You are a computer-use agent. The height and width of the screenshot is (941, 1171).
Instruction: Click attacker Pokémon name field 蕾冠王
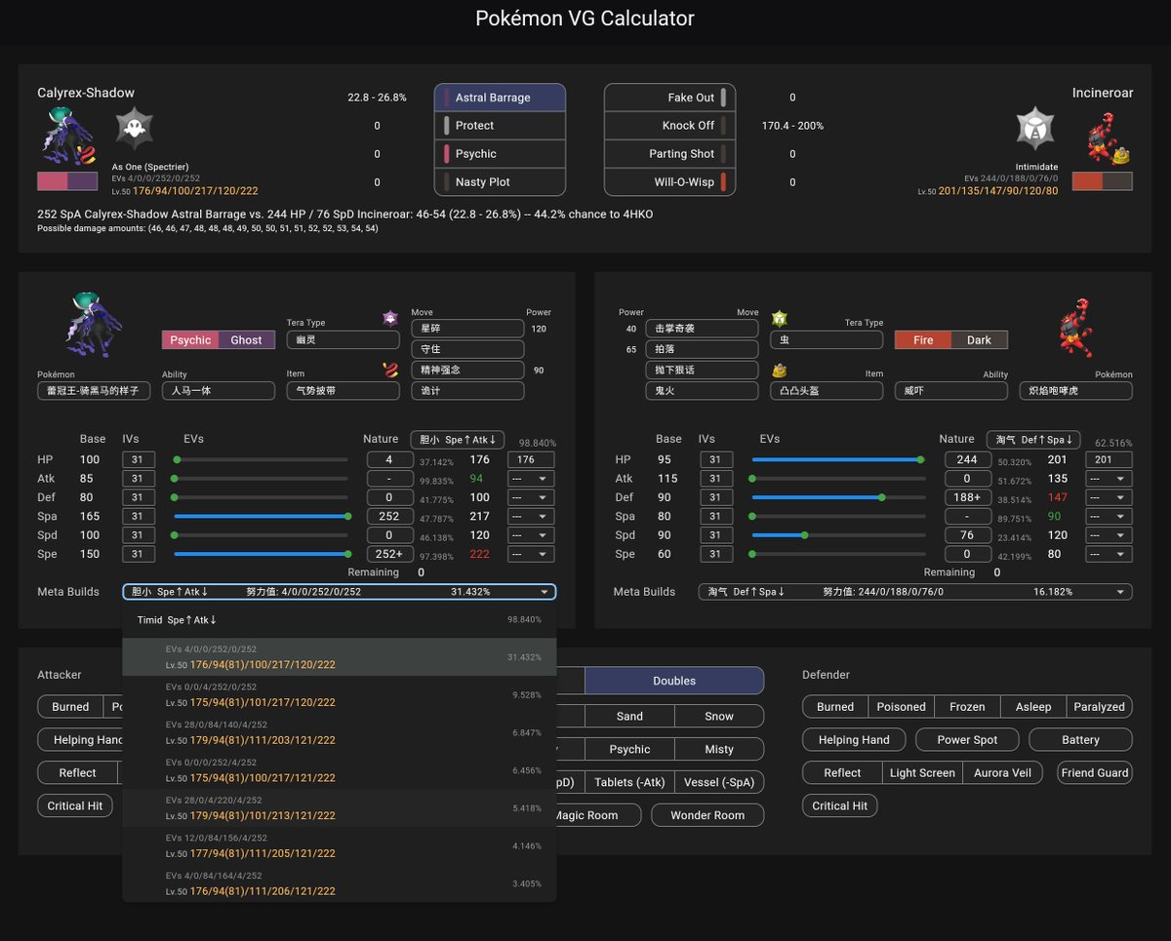click(x=94, y=391)
